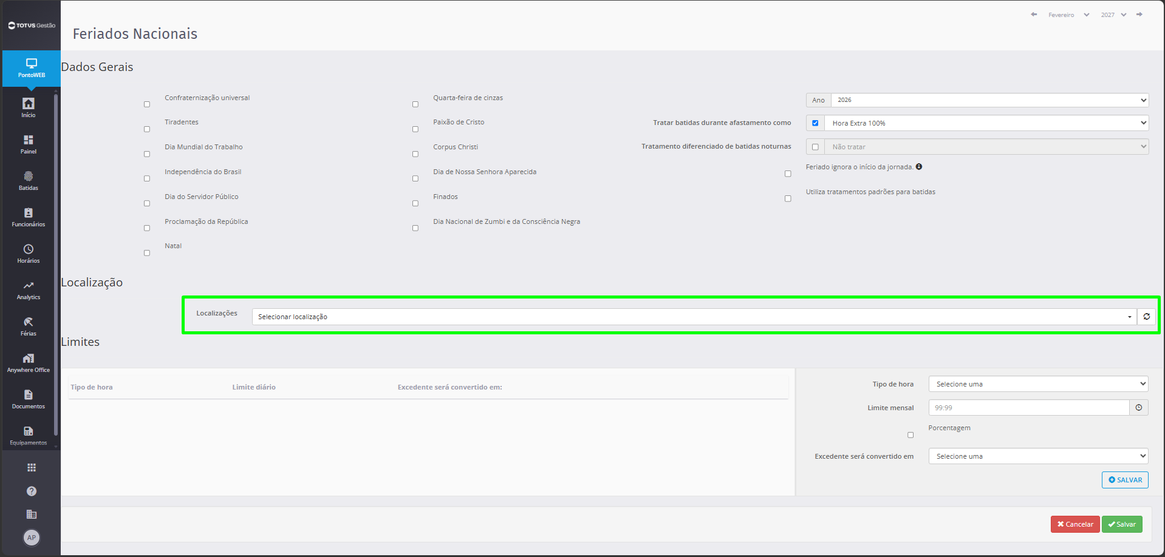Click Limite diário column header
The image size is (1165, 557).
pyautogui.click(x=254, y=387)
